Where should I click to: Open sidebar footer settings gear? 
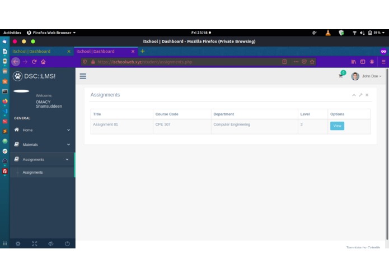tap(18, 244)
